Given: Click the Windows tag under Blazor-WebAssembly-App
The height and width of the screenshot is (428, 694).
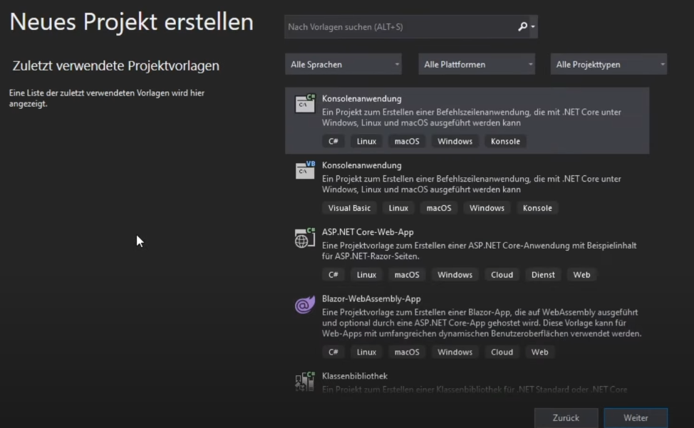Looking at the screenshot, I should [455, 352].
